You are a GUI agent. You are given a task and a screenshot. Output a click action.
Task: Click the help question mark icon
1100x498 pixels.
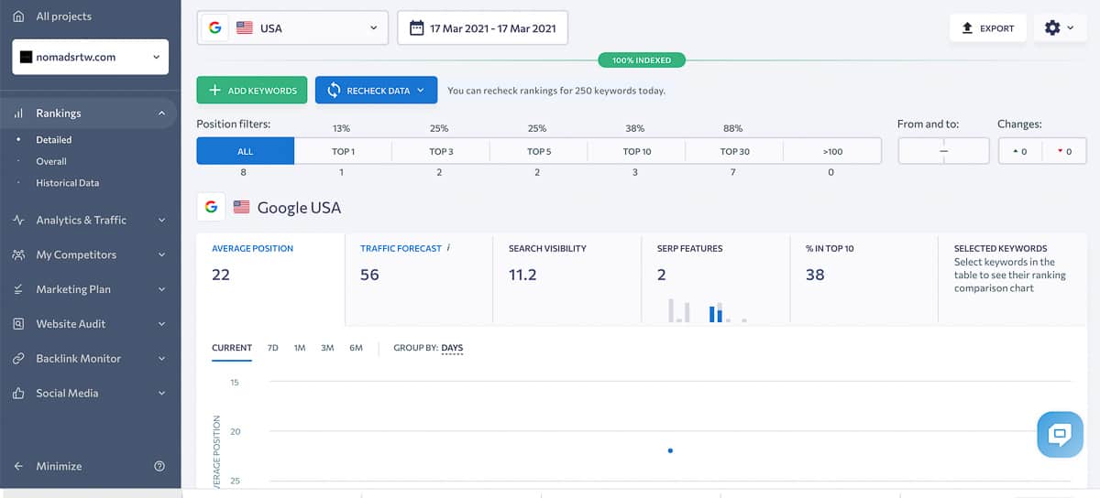(159, 466)
